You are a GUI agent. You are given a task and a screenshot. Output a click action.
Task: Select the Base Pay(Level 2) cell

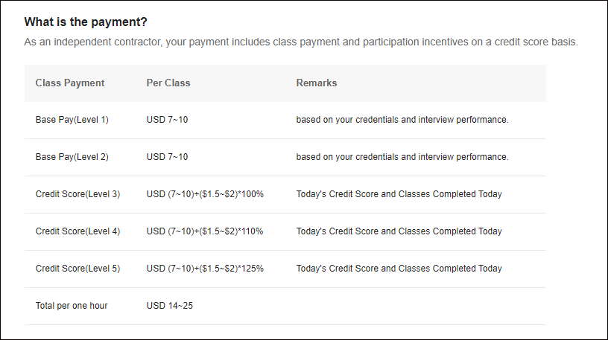coord(72,157)
